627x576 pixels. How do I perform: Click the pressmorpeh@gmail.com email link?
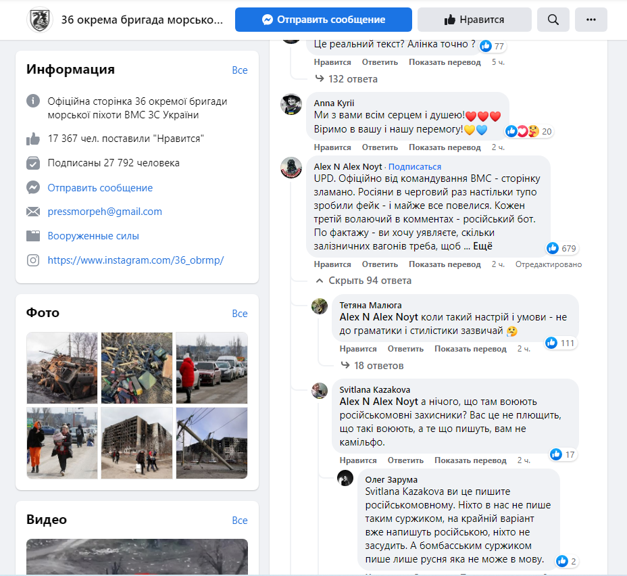(105, 212)
